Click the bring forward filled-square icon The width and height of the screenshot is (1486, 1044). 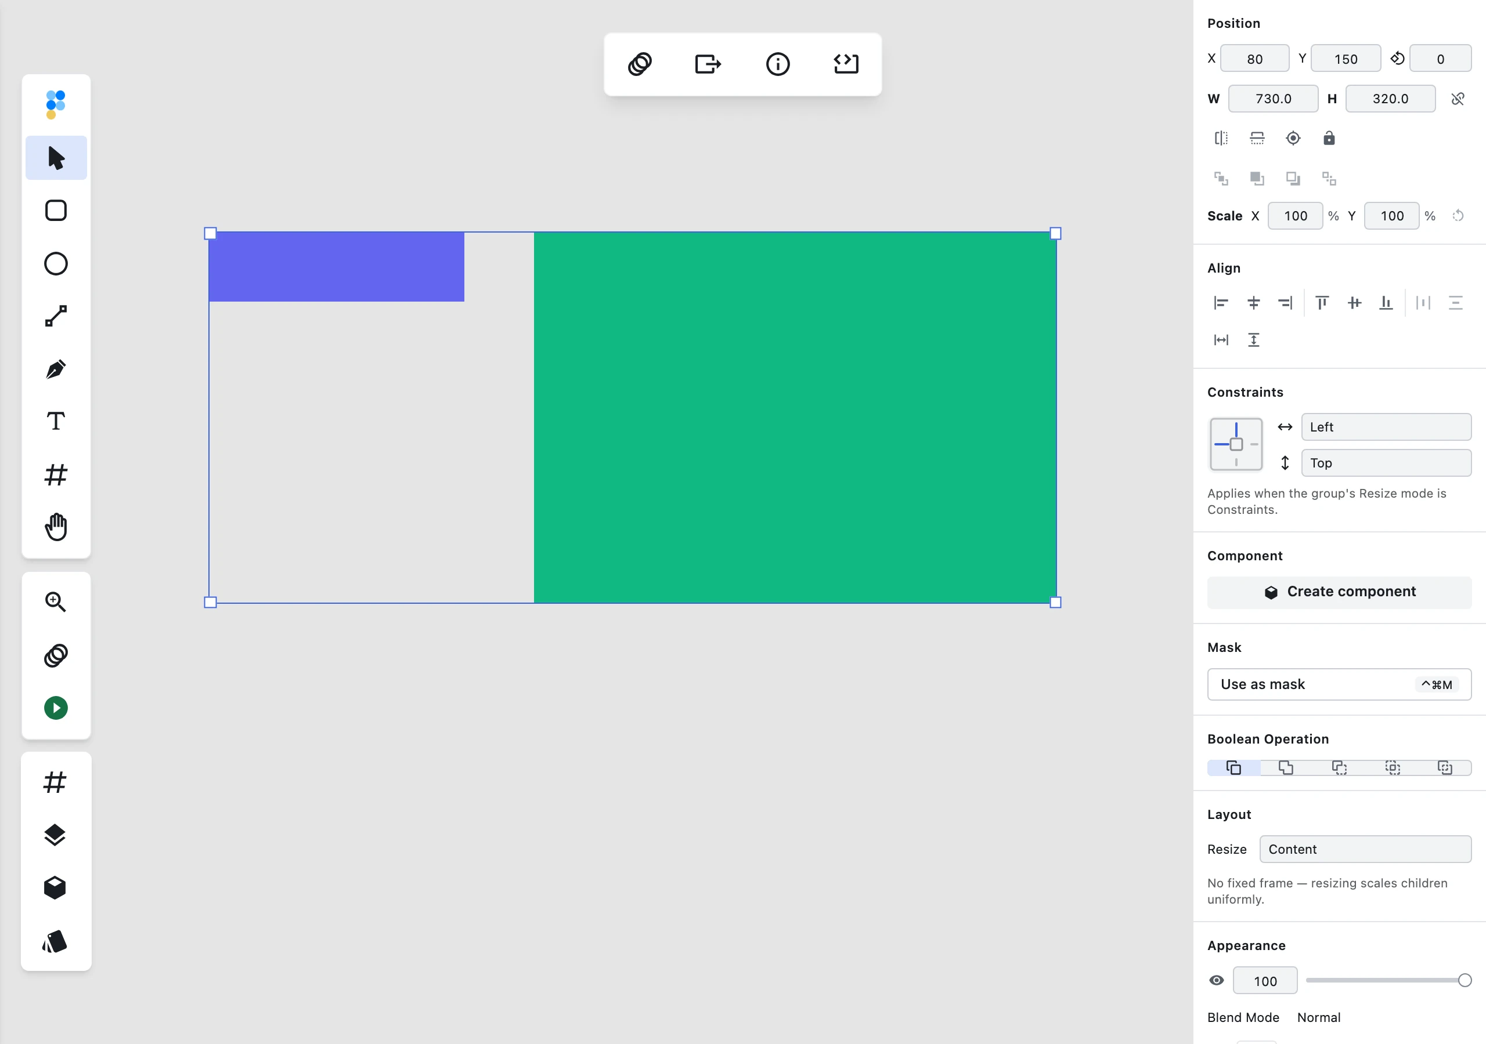pyautogui.click(x=1257, y=179)
